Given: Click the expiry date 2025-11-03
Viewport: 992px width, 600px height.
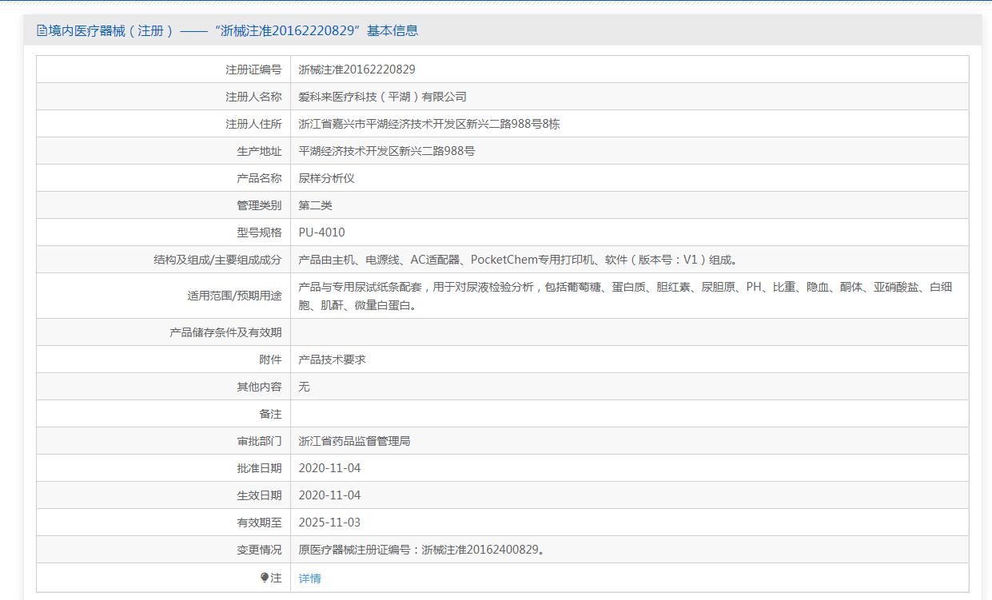Looking at the screenshot, I should (329, 523).
